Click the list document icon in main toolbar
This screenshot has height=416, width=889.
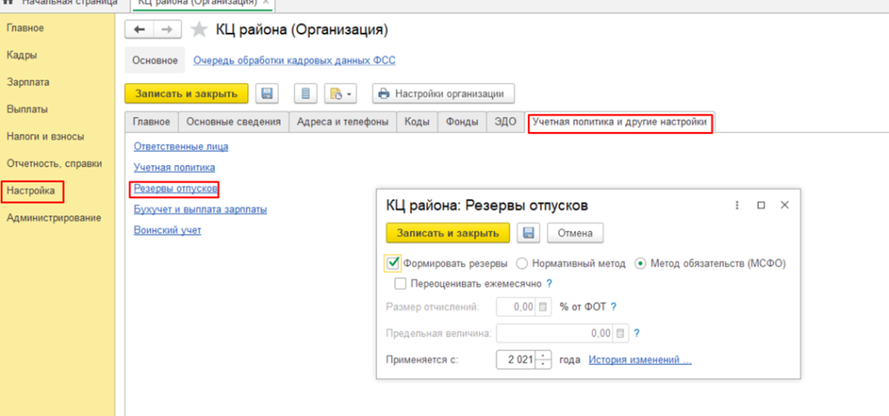coord(305,93)
